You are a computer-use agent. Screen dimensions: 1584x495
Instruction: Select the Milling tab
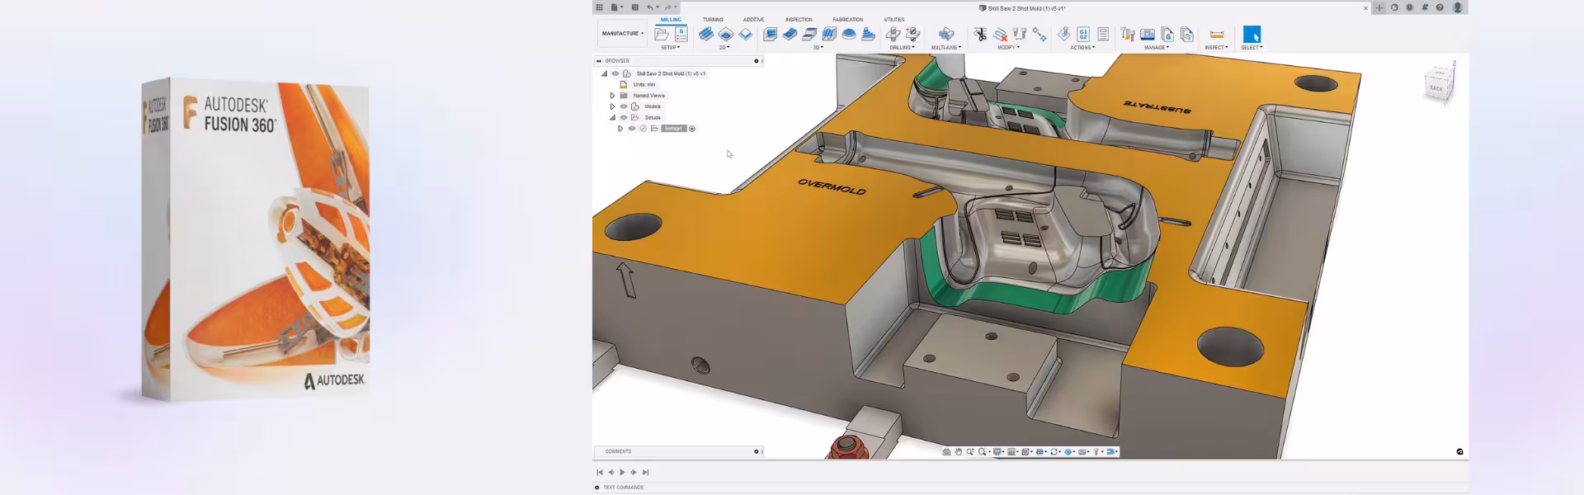coord(671,20)
